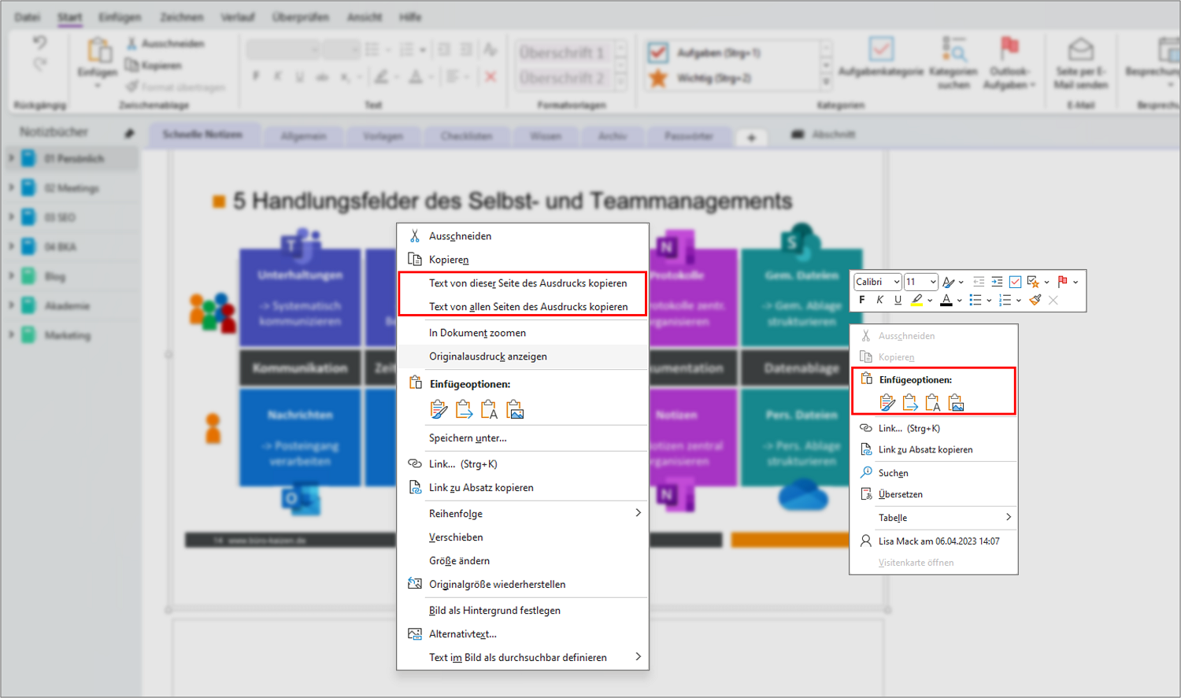Expand the Reihenfolge submenu
This screenshot has height=698, width=1181.
click(x=523, y=514)
